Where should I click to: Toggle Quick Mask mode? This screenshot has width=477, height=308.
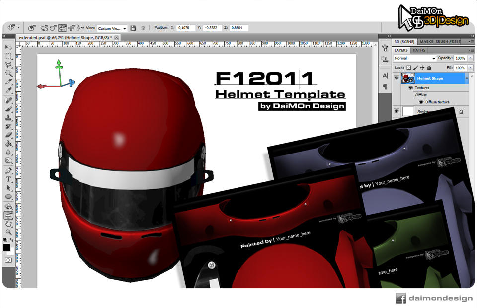(x=8, y=260)
